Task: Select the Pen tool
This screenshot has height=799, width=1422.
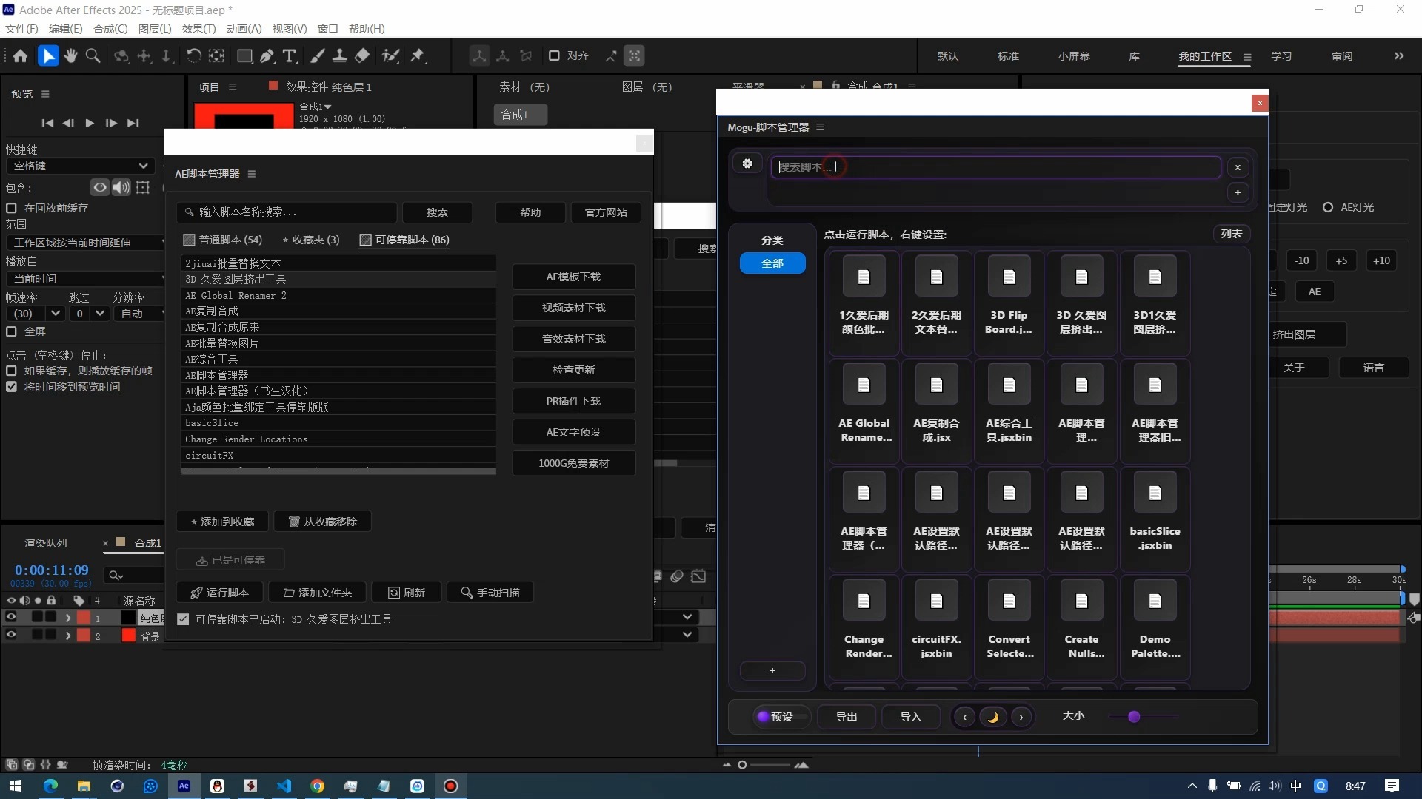Action: (x=267, y=56)
